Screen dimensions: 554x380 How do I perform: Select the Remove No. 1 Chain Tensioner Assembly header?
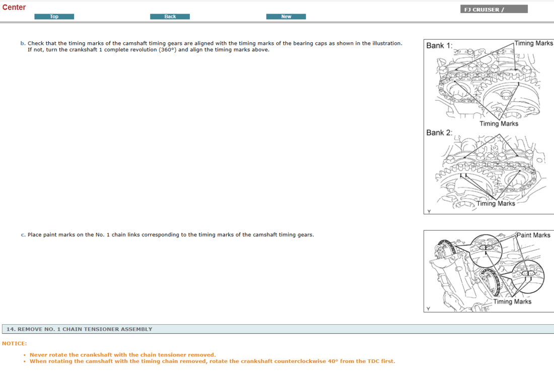(x=79, y=329)
